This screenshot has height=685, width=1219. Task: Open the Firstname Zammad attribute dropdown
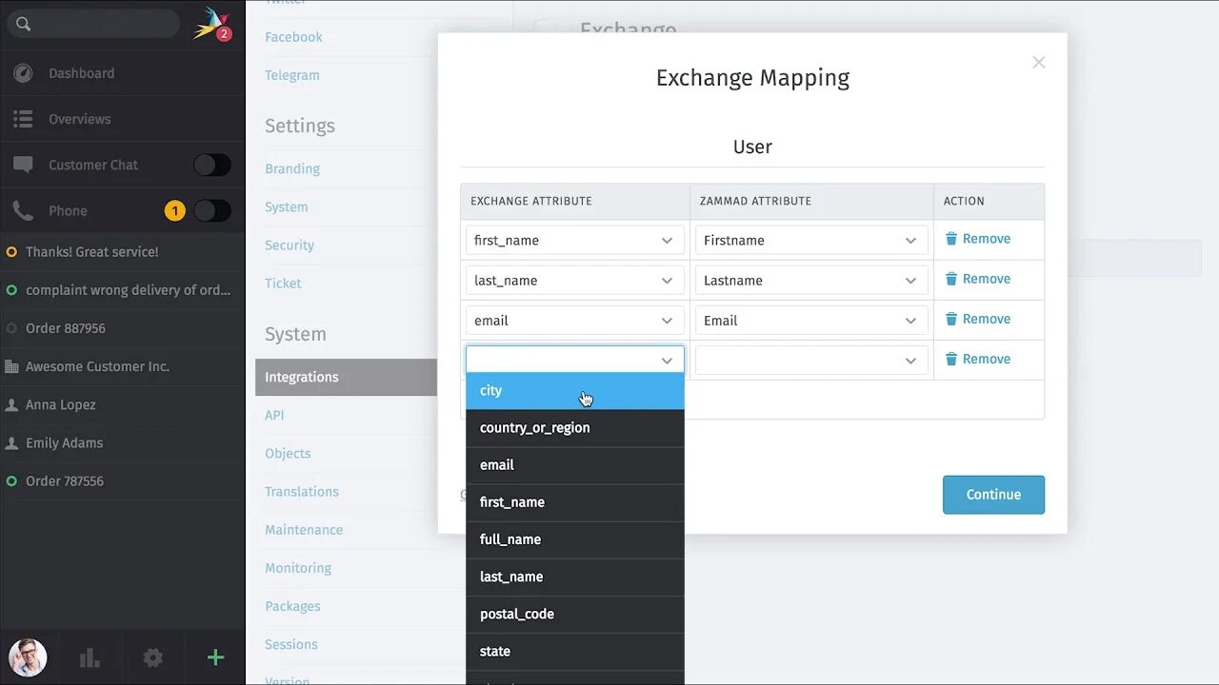(x=811, y=240)
